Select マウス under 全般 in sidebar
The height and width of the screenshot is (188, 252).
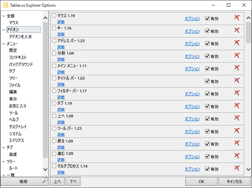point(13,23)
